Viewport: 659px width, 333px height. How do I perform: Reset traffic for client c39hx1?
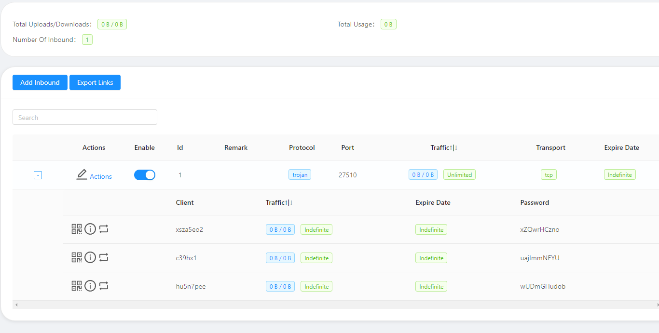coord(104,257)
